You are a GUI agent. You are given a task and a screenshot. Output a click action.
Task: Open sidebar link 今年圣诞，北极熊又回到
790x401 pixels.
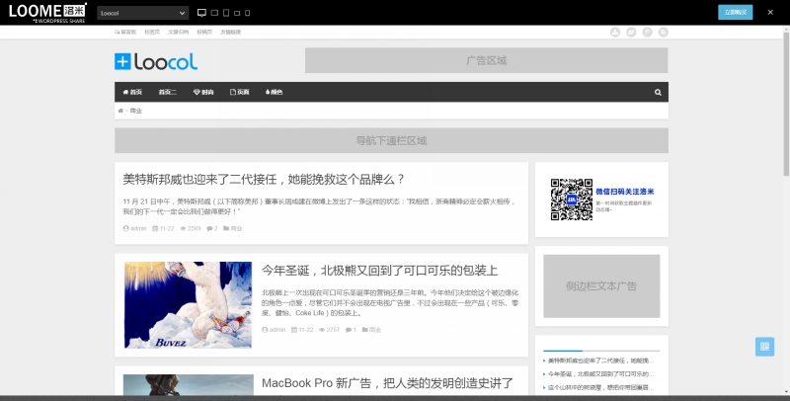(600, 374)
